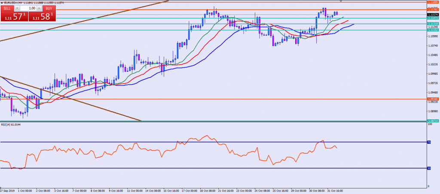Screen dimensions: 440x194
Task: Select the 1.11473 teal price level label
Action: 433,18
